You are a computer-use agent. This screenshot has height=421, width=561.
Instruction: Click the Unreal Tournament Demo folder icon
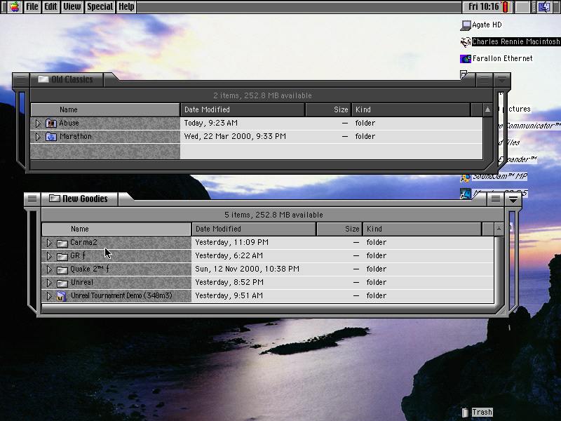point(62,296)
